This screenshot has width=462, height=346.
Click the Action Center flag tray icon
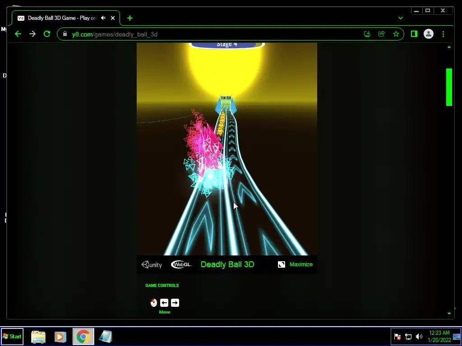click(x=397, y=337)
